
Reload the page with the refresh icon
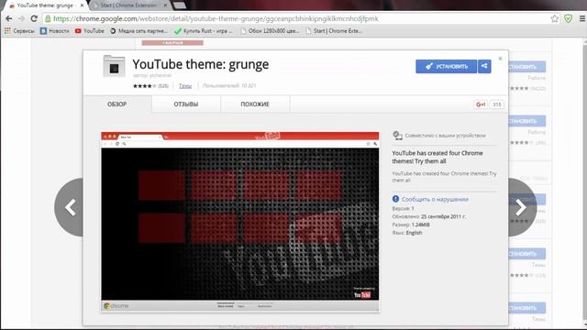[x=34, y=18]
